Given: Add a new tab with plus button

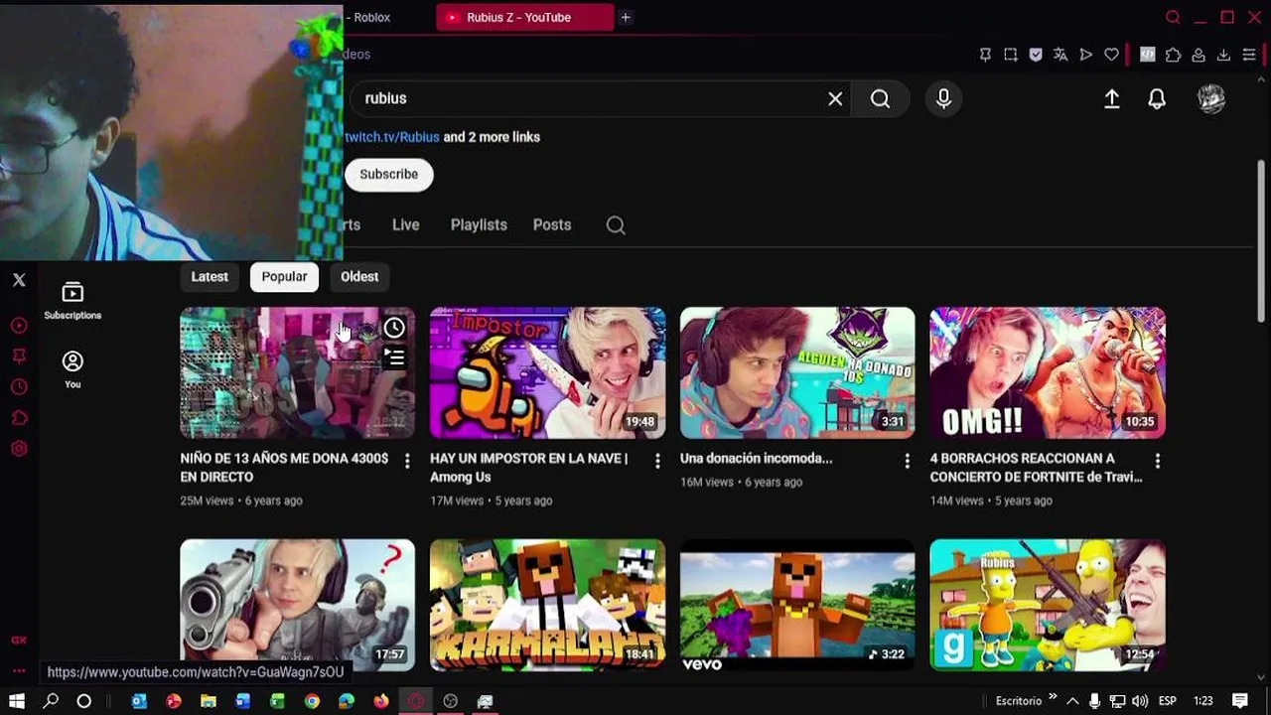Looking at the screenshot, I should [x=626, y=17].
